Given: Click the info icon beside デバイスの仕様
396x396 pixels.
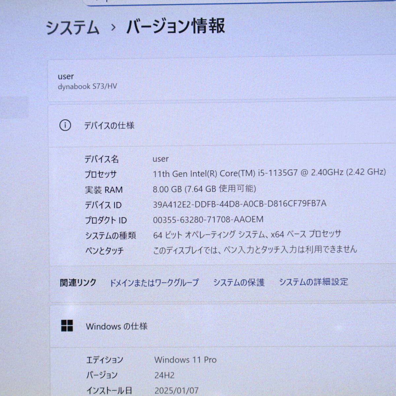Looking at the screenshot, I should 65,125.
